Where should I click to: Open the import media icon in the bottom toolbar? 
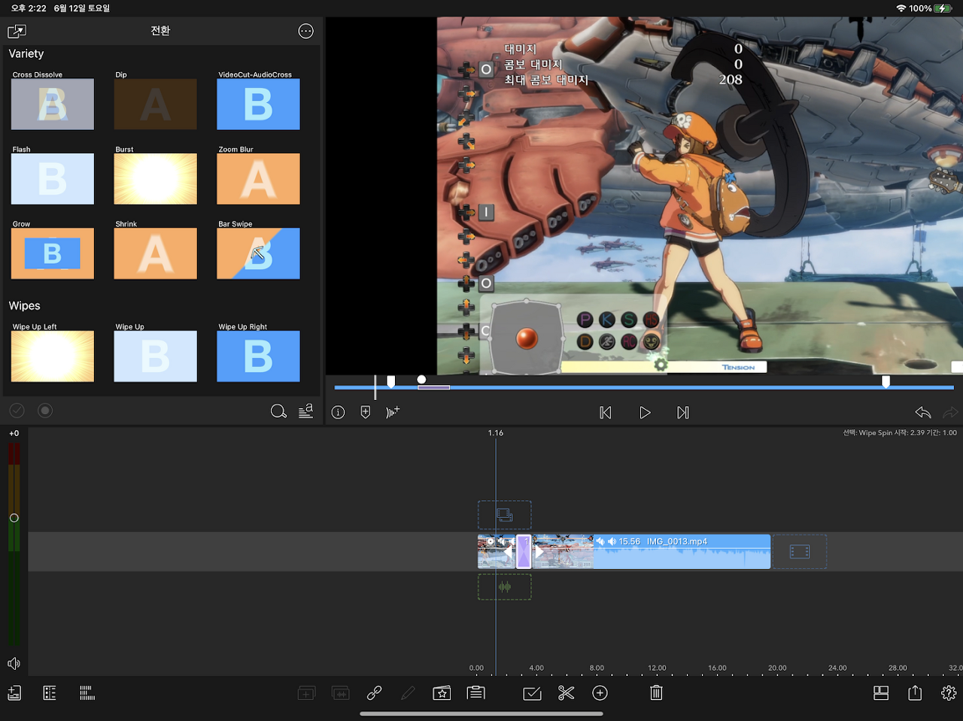click(14, 693)
